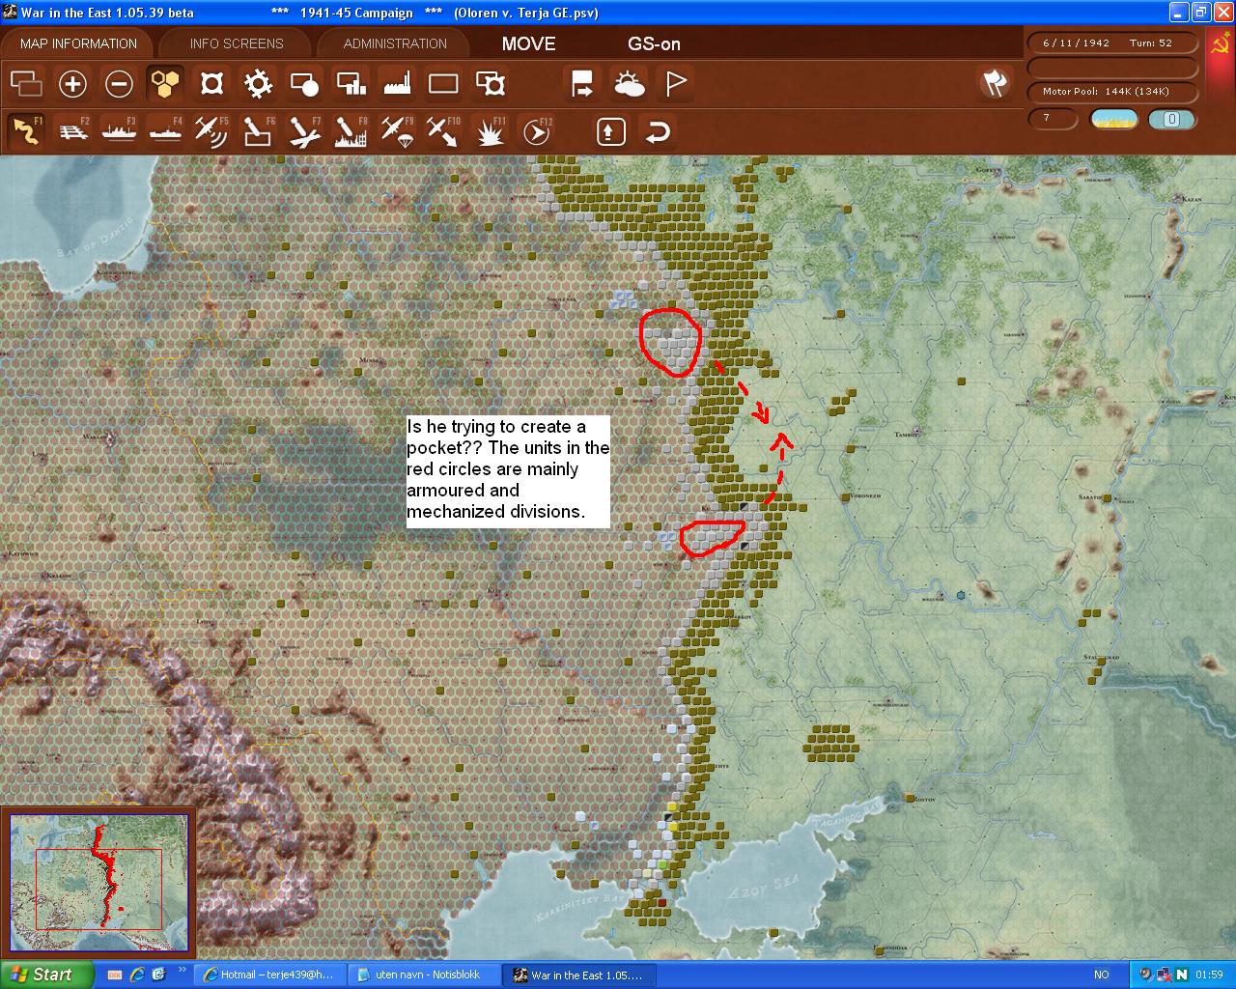Screen dimensions: 1236x989
Task: Zoom out with the minus icon
Action: coord(119,84)
